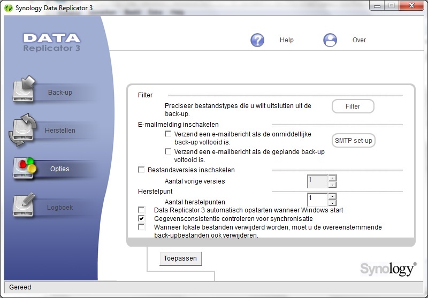The image size is (428, 298).
Task: Click up arrow of Aantal vorige versies
Action: point(332,178)
